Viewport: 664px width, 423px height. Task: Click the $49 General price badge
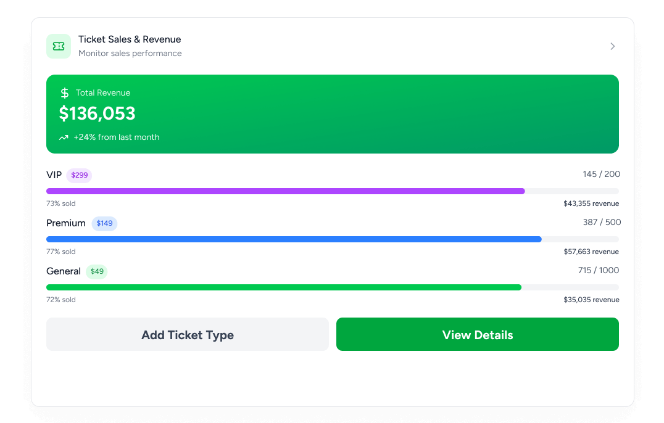pos(96,271)
